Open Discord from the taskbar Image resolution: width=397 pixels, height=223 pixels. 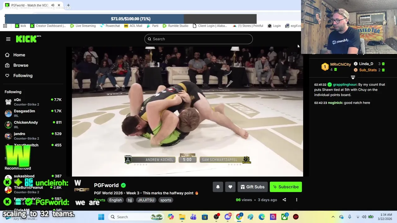pos(228,217)
